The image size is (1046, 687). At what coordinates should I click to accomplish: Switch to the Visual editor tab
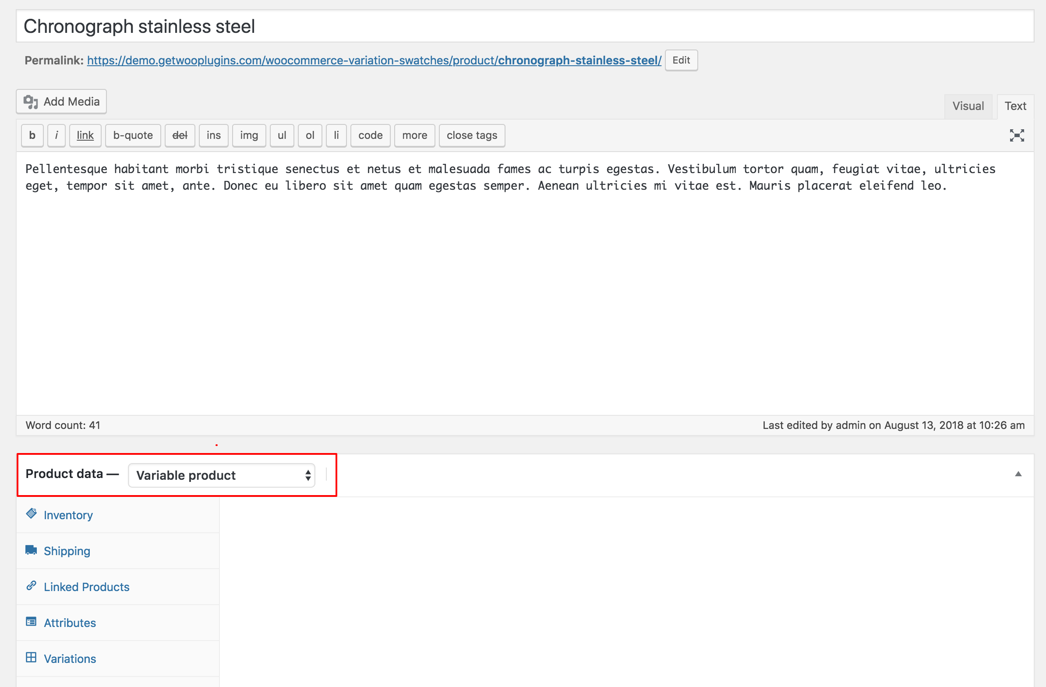(968, 106)
